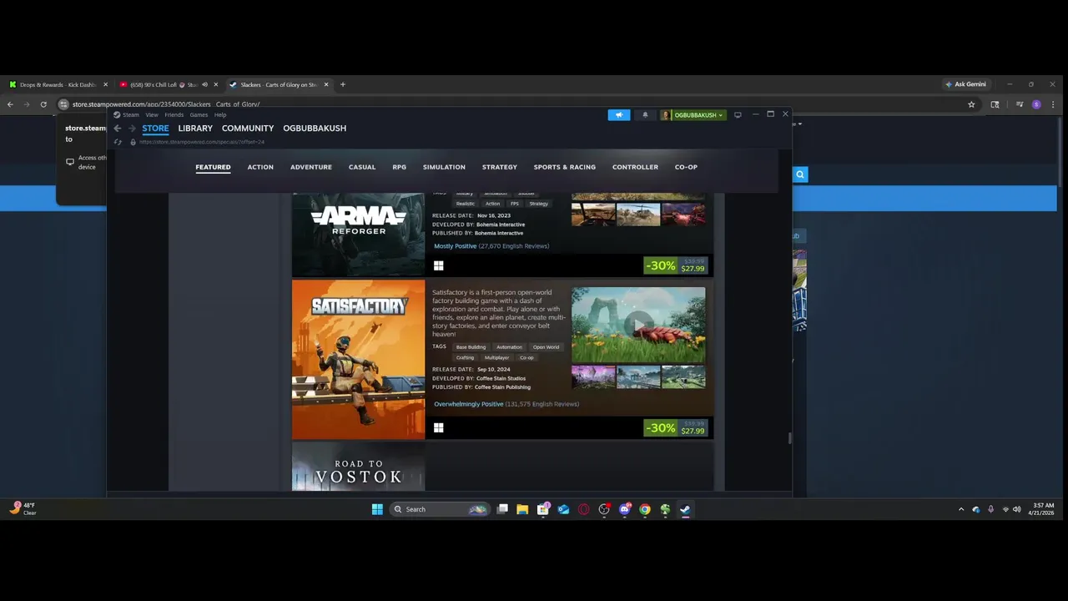Open Task View on the taskbar
This screenshot has height=601, width=1068.
(502, 509)
